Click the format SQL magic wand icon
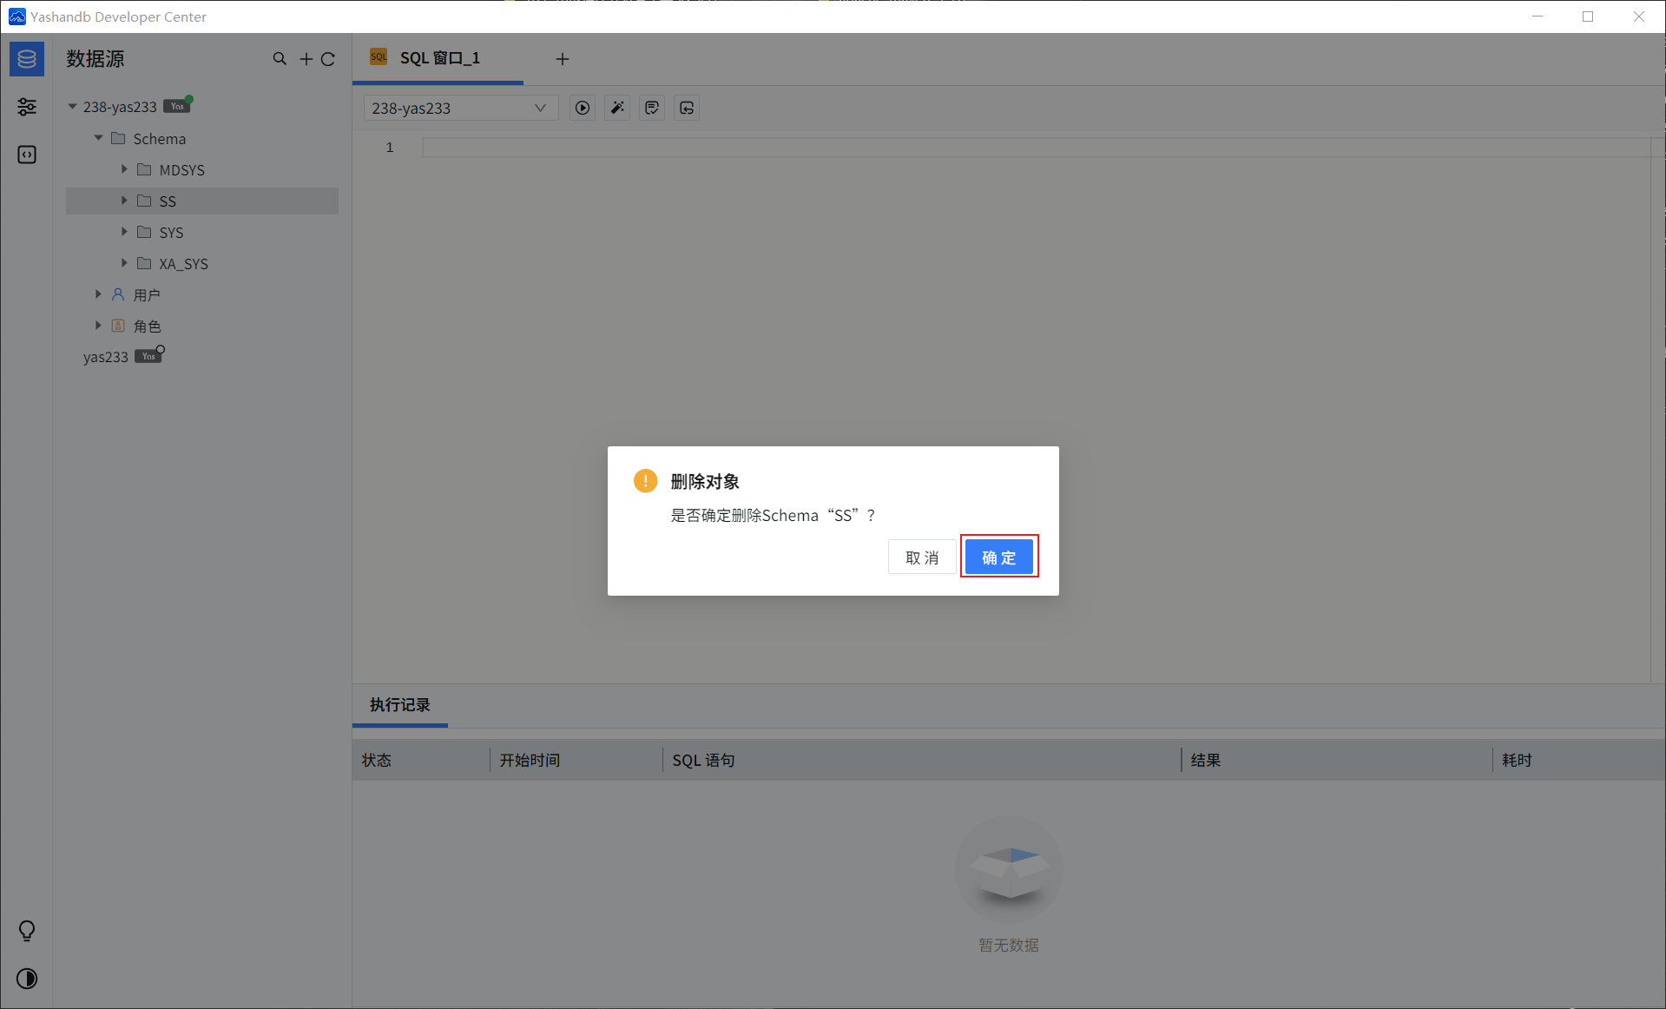Image resolution: width=1666 pixels, height=1009 pixels. pyautogui.click(x=617, y=108)
